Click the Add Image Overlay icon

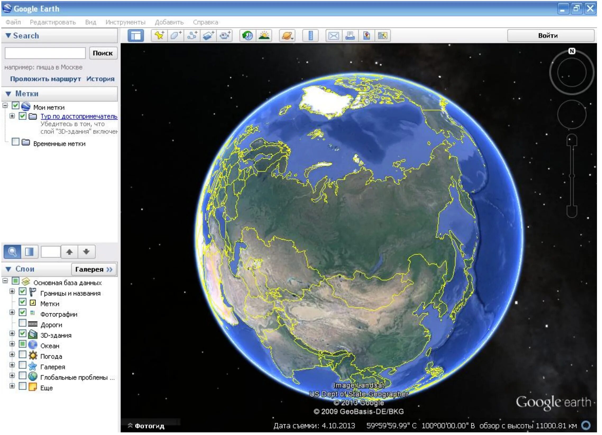209,35
